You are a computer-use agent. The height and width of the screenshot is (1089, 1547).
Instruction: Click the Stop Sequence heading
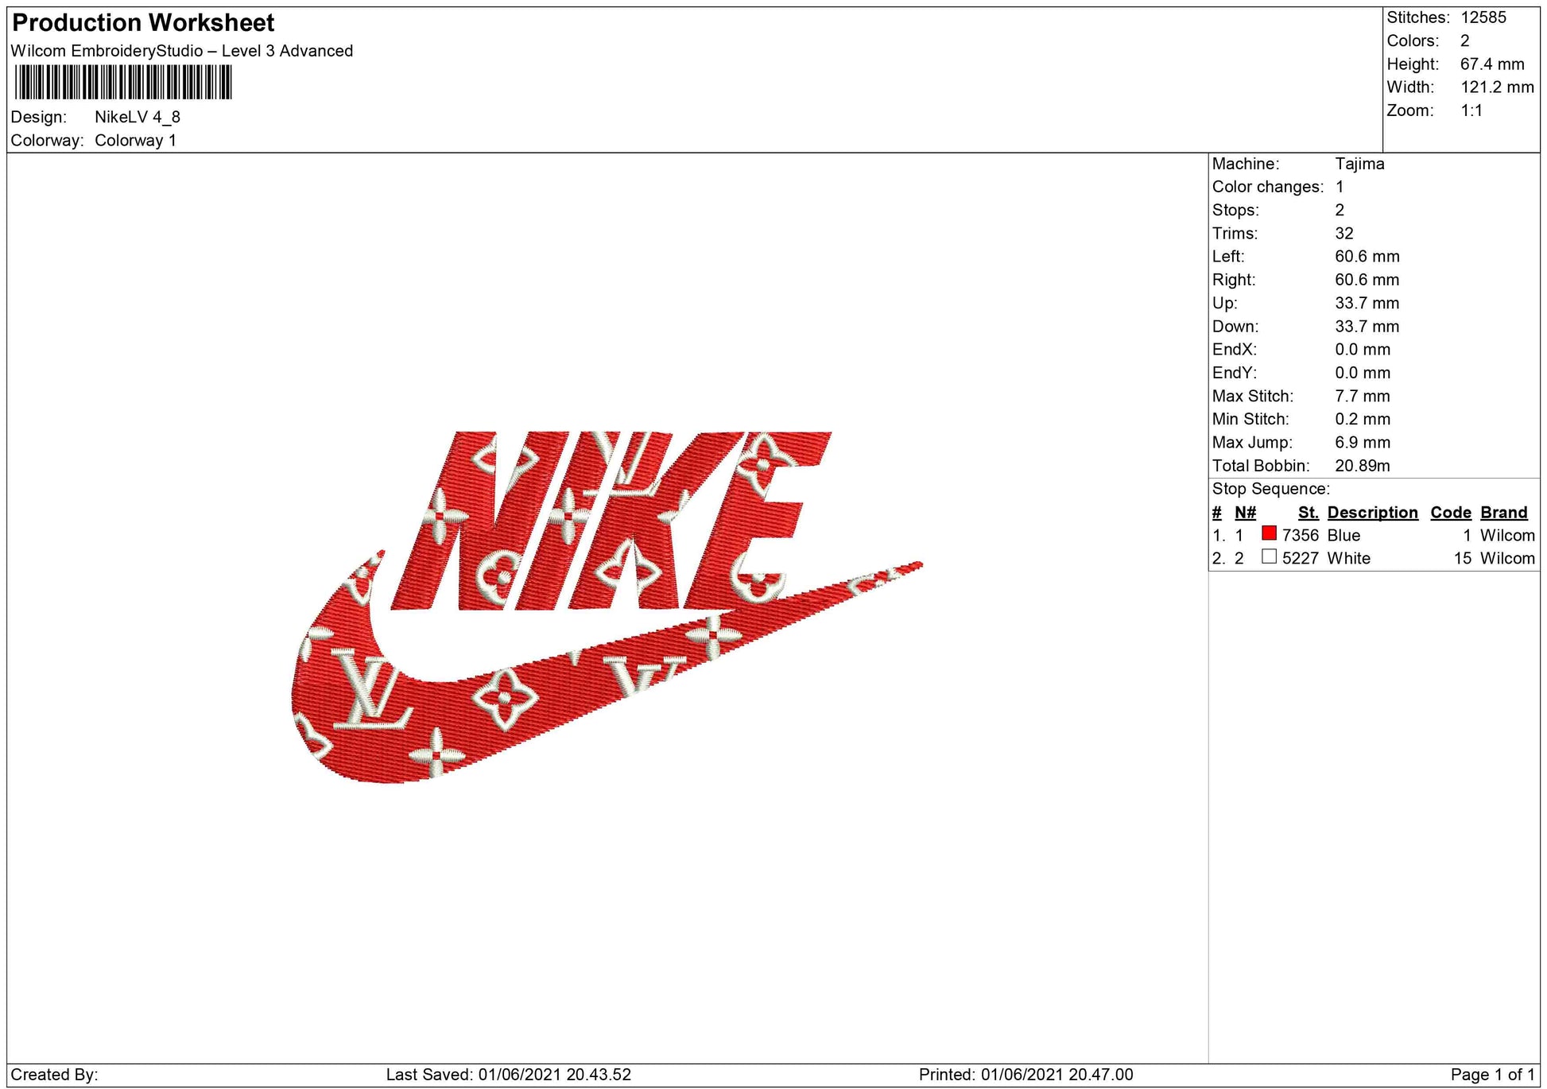(x=1270, y=490)
